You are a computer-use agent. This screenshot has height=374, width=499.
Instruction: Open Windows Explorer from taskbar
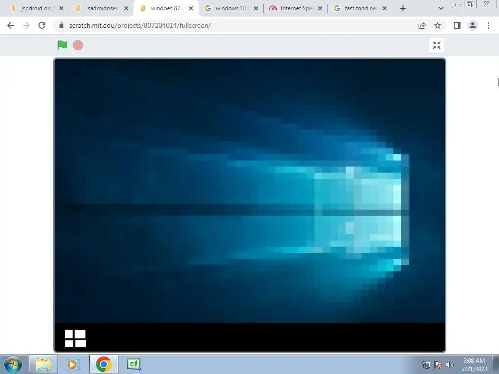(x=43, y=364)
